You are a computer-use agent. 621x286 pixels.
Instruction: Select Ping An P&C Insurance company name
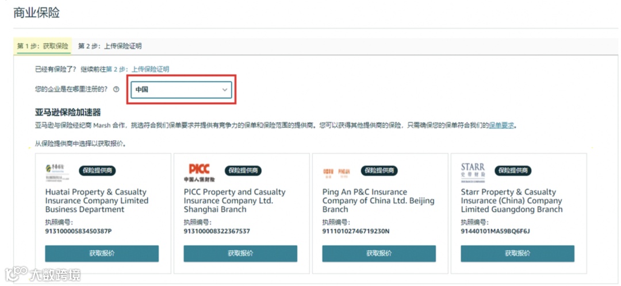click(x=378, y=201)
